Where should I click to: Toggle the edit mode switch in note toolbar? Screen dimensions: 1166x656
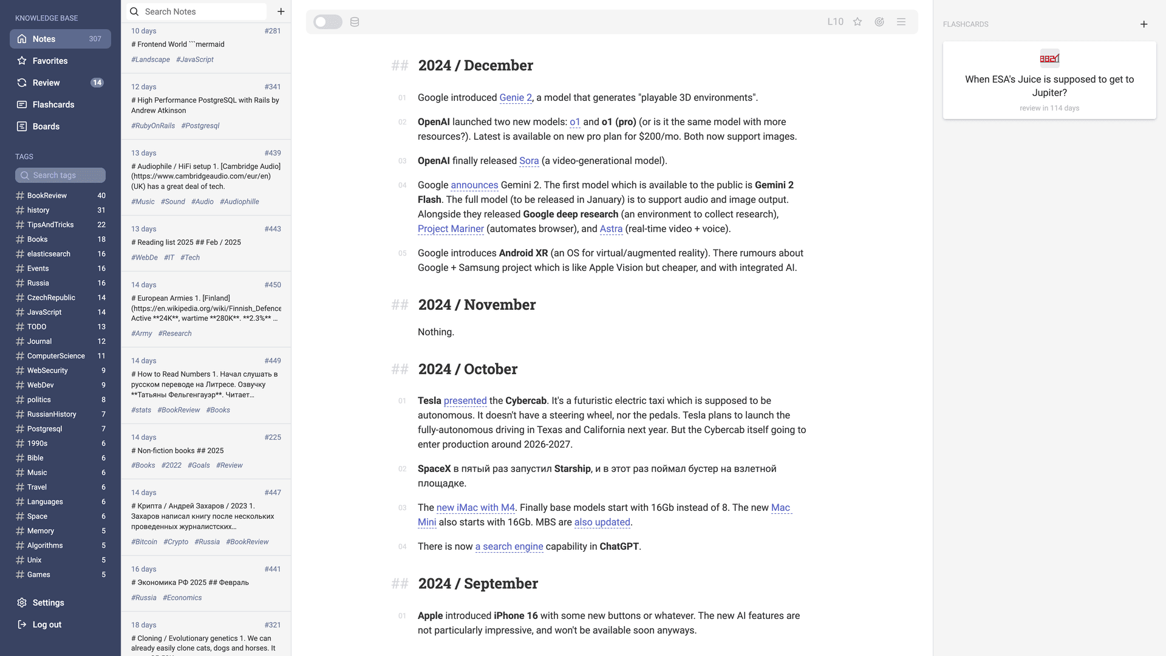pyautogui.click(x=328, y=22)
